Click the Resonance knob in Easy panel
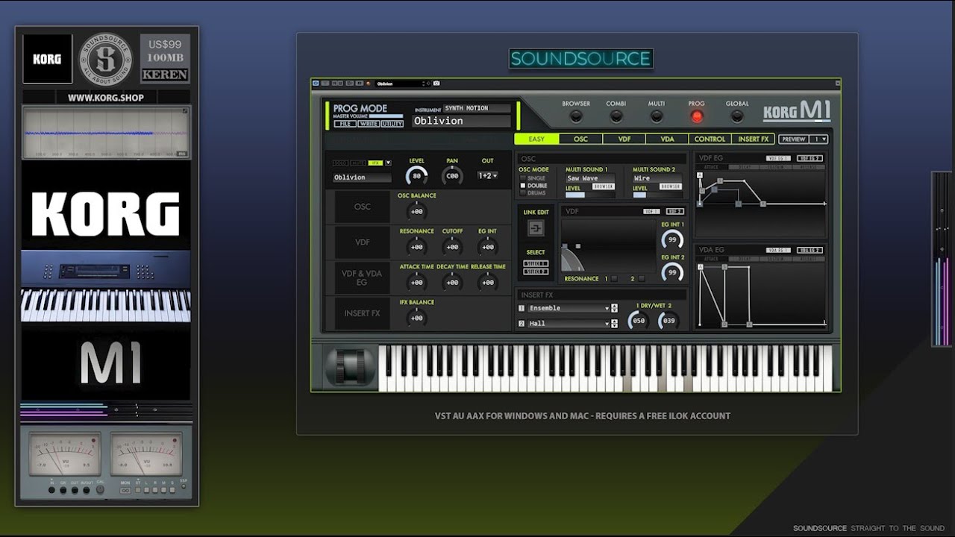Screen dimensions: 955x537 coord(416,247)
